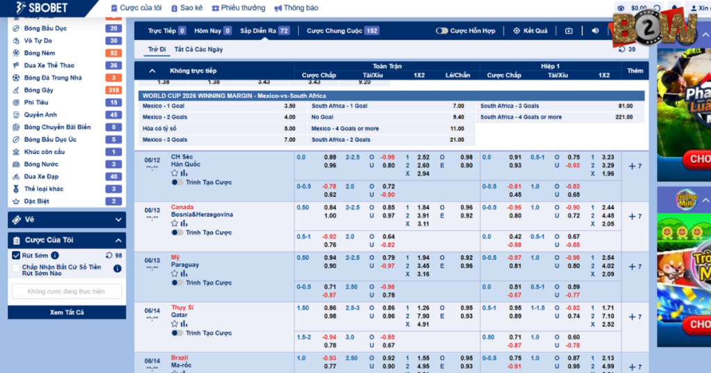Open Võ Tự Do sport in sidebar

coord(66,41)
